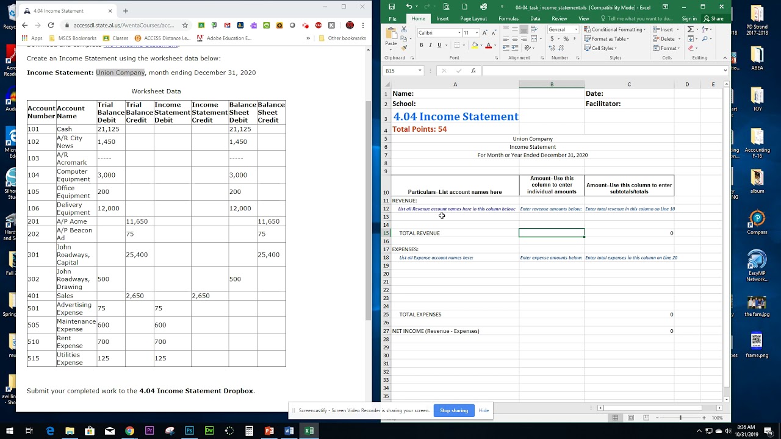Increase font size in Excel ribbon
Viewport: 781px width, 439px height.
(x=484, y=33)
